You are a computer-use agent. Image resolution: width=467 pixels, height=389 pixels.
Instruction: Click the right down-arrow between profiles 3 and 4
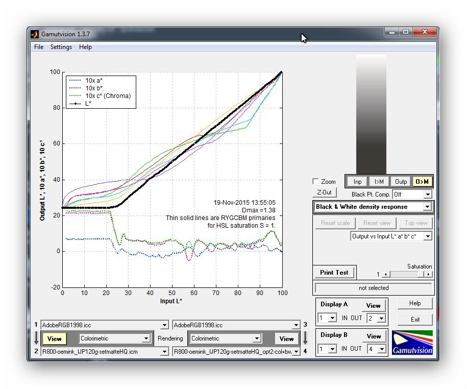tap(305, 338)
